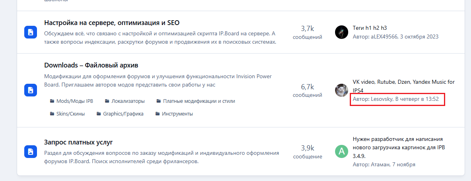Screen dimensions: 471x181
Task: Click the forum icon beside Настройка на сервере
Action: pyautogui.click(x=31, y=32)
